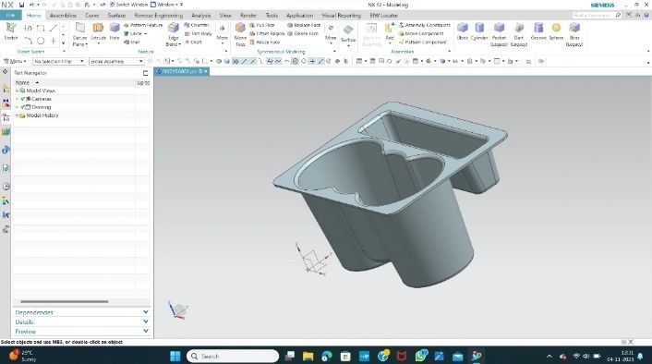This screenshot has height=364, width=652.
Task: Start a new Sketch
Action: [11, 32]
